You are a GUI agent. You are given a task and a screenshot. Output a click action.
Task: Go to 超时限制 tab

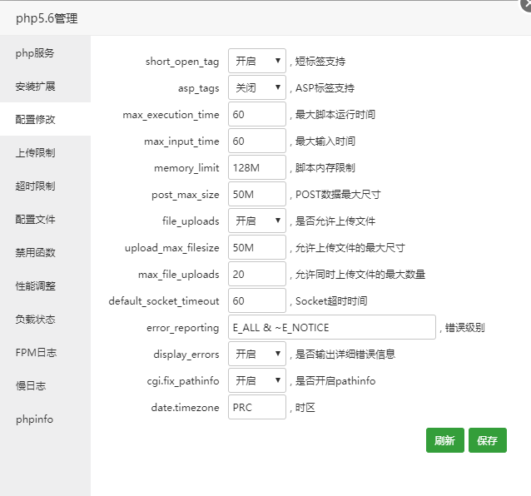point(46,186)
